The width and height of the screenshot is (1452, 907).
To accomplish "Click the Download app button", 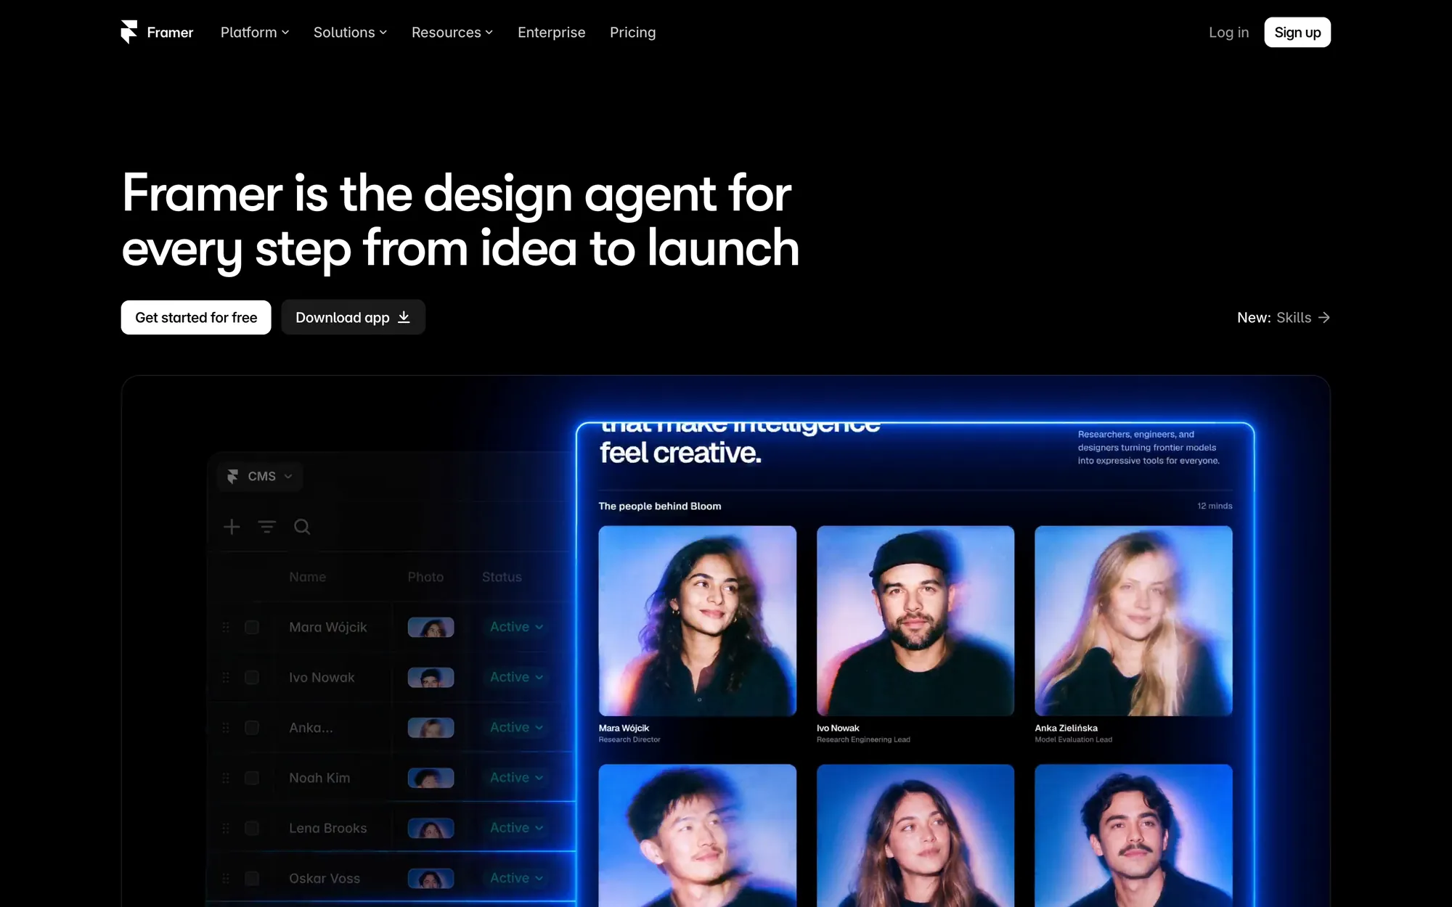I will pyautogui.click(x=353, y=317).
